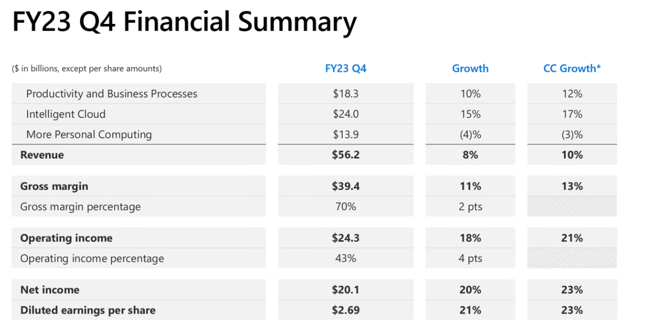Click the FY23 Q4 Financial Summary title
The width and height of the screenshot is (658, 331).
(x=184, y=23)
